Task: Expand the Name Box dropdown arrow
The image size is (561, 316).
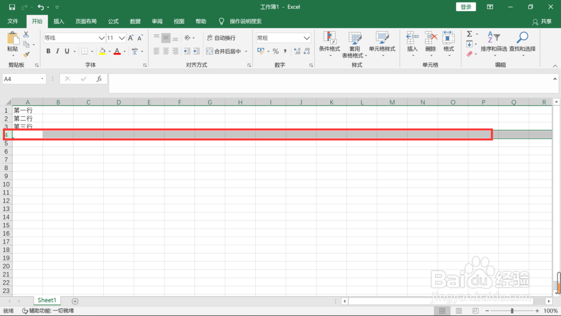Action: 42,79
